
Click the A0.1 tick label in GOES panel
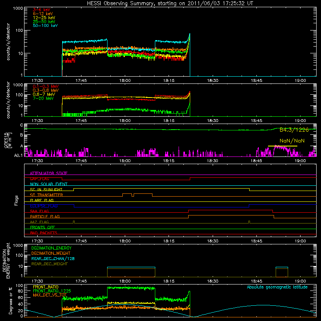[18, 156]
